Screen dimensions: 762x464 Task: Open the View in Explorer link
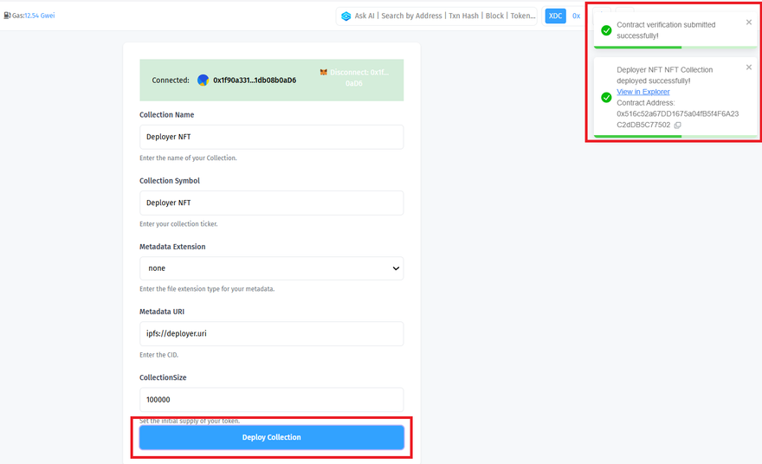click(x=643, y=92)
